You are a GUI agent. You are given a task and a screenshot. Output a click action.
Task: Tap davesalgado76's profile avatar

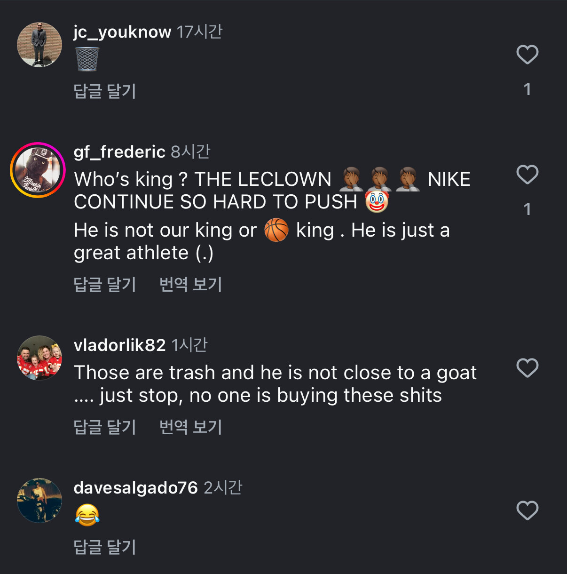click(39, 501)
